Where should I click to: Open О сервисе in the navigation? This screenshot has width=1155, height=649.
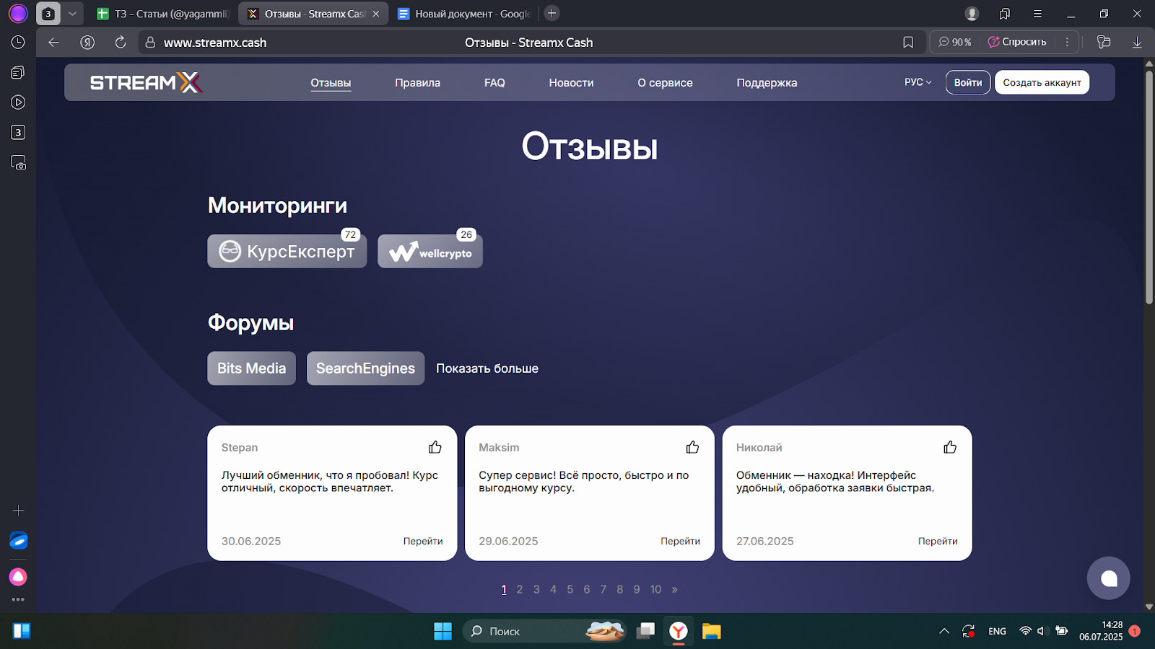[665, 83]
